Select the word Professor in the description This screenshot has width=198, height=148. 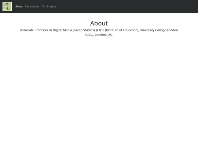point(41,30)
